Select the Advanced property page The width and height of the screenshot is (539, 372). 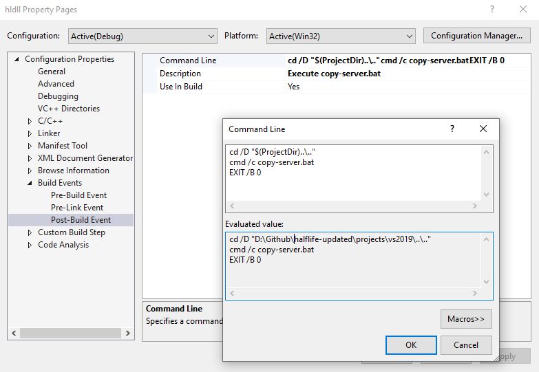tap(56, 84)
